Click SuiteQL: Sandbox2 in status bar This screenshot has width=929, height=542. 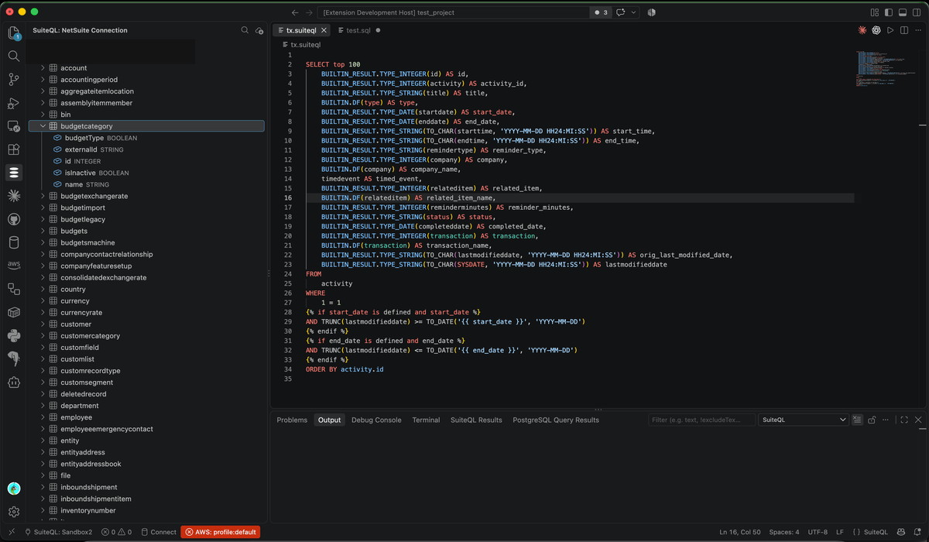pyautogui.click(x=59, y=532)
